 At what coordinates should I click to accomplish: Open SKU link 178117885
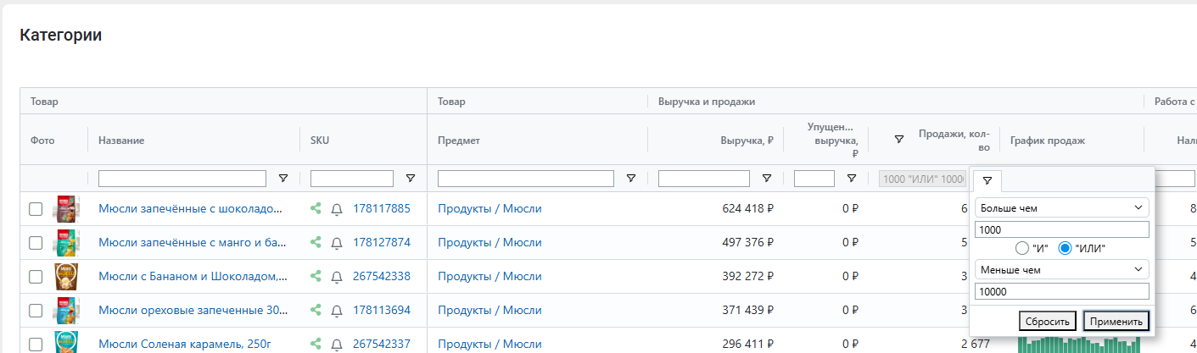(x=382, y=208)
